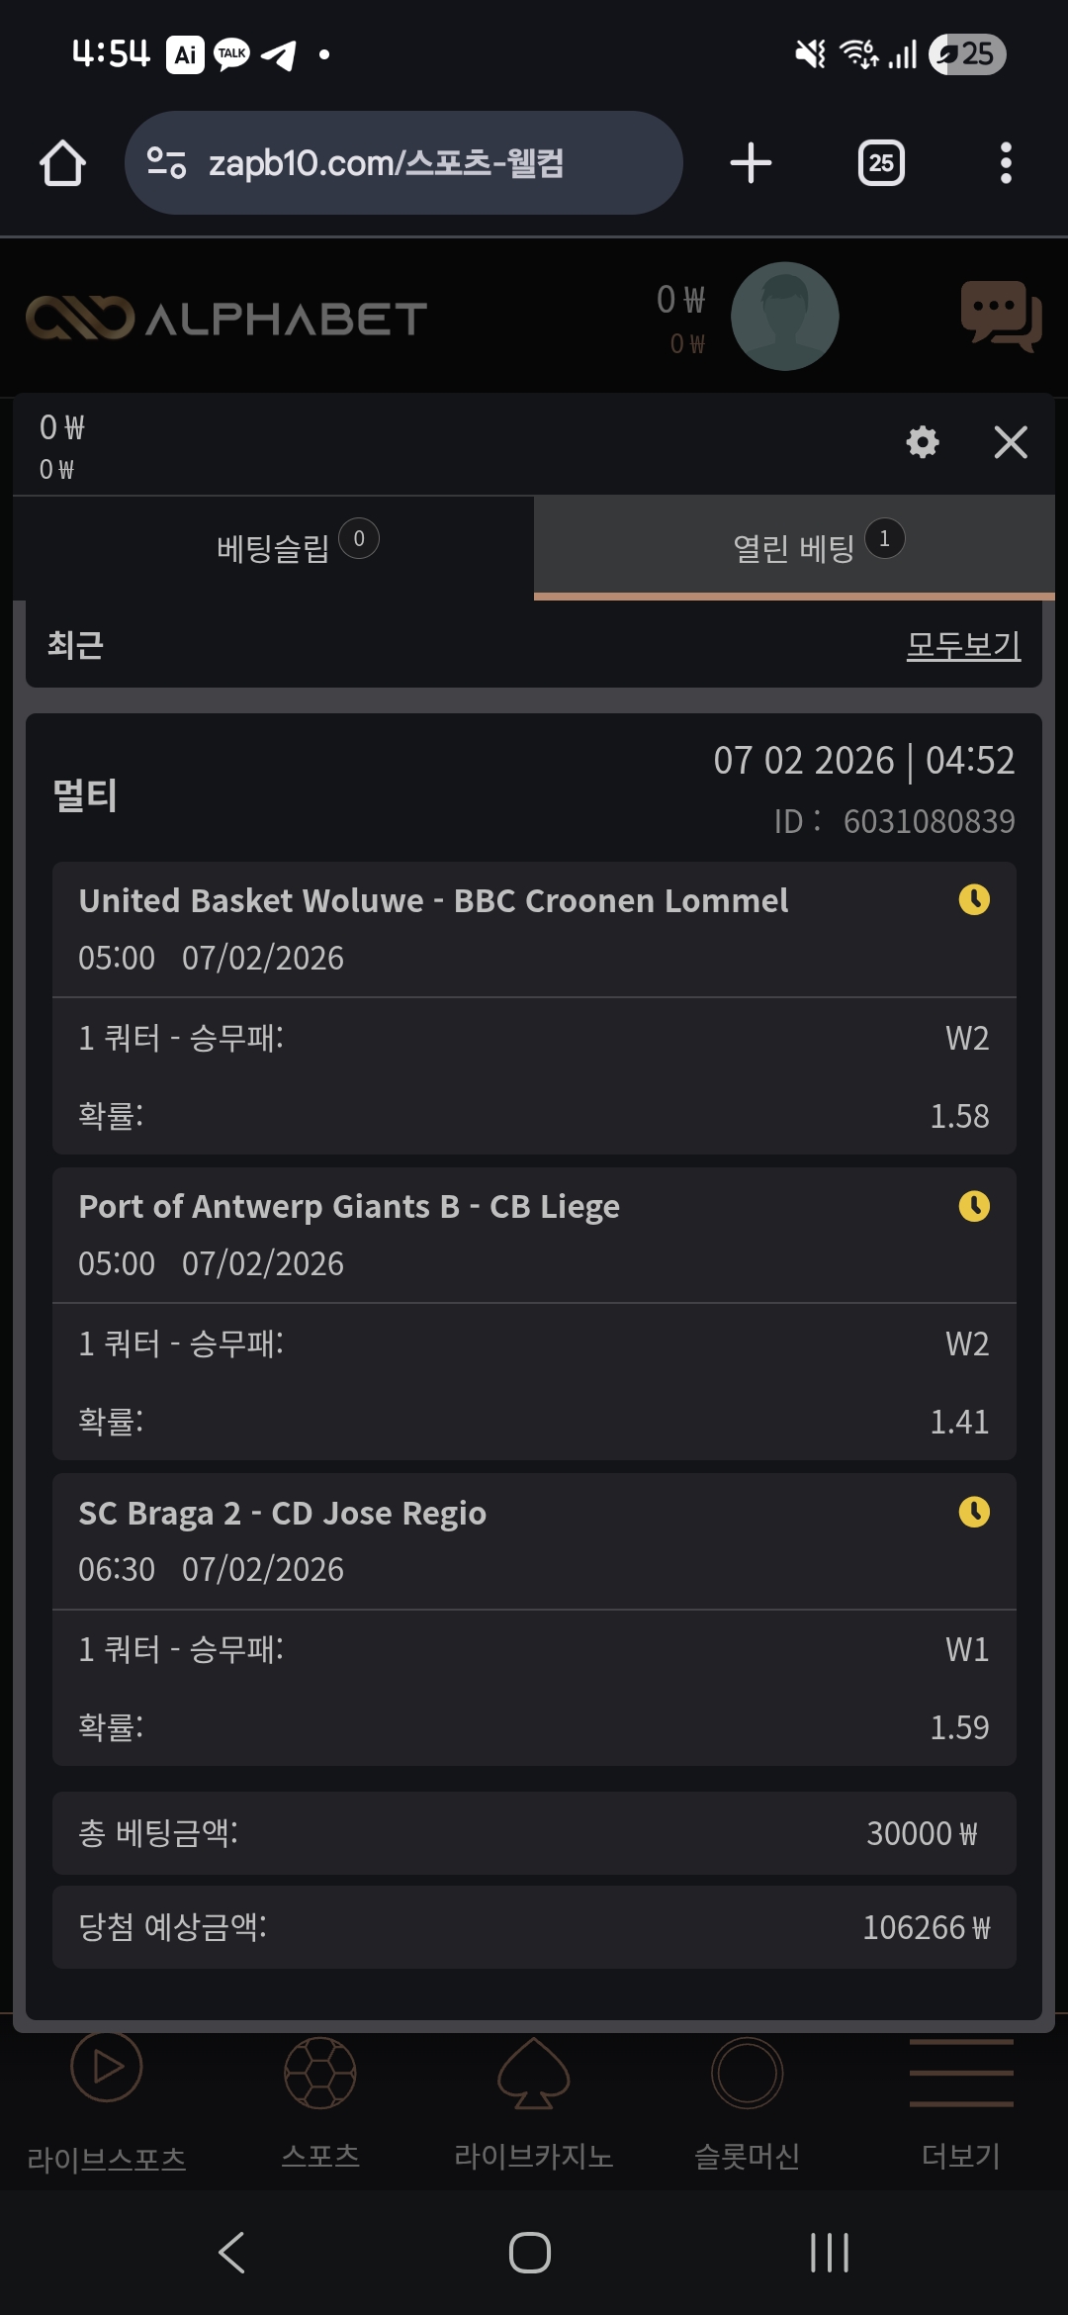Screen dimensions: 1068x2315
Task: Tap the ALPHABET logo
Action: click(x=226, y=319)
